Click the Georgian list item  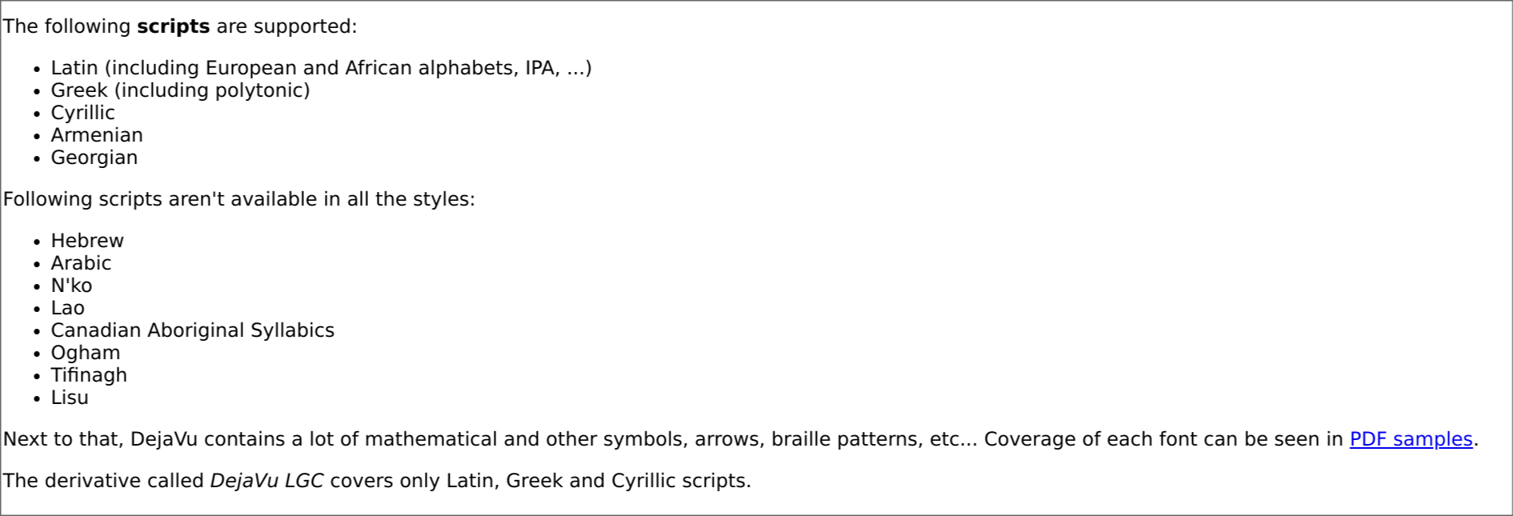pos(94,158)
